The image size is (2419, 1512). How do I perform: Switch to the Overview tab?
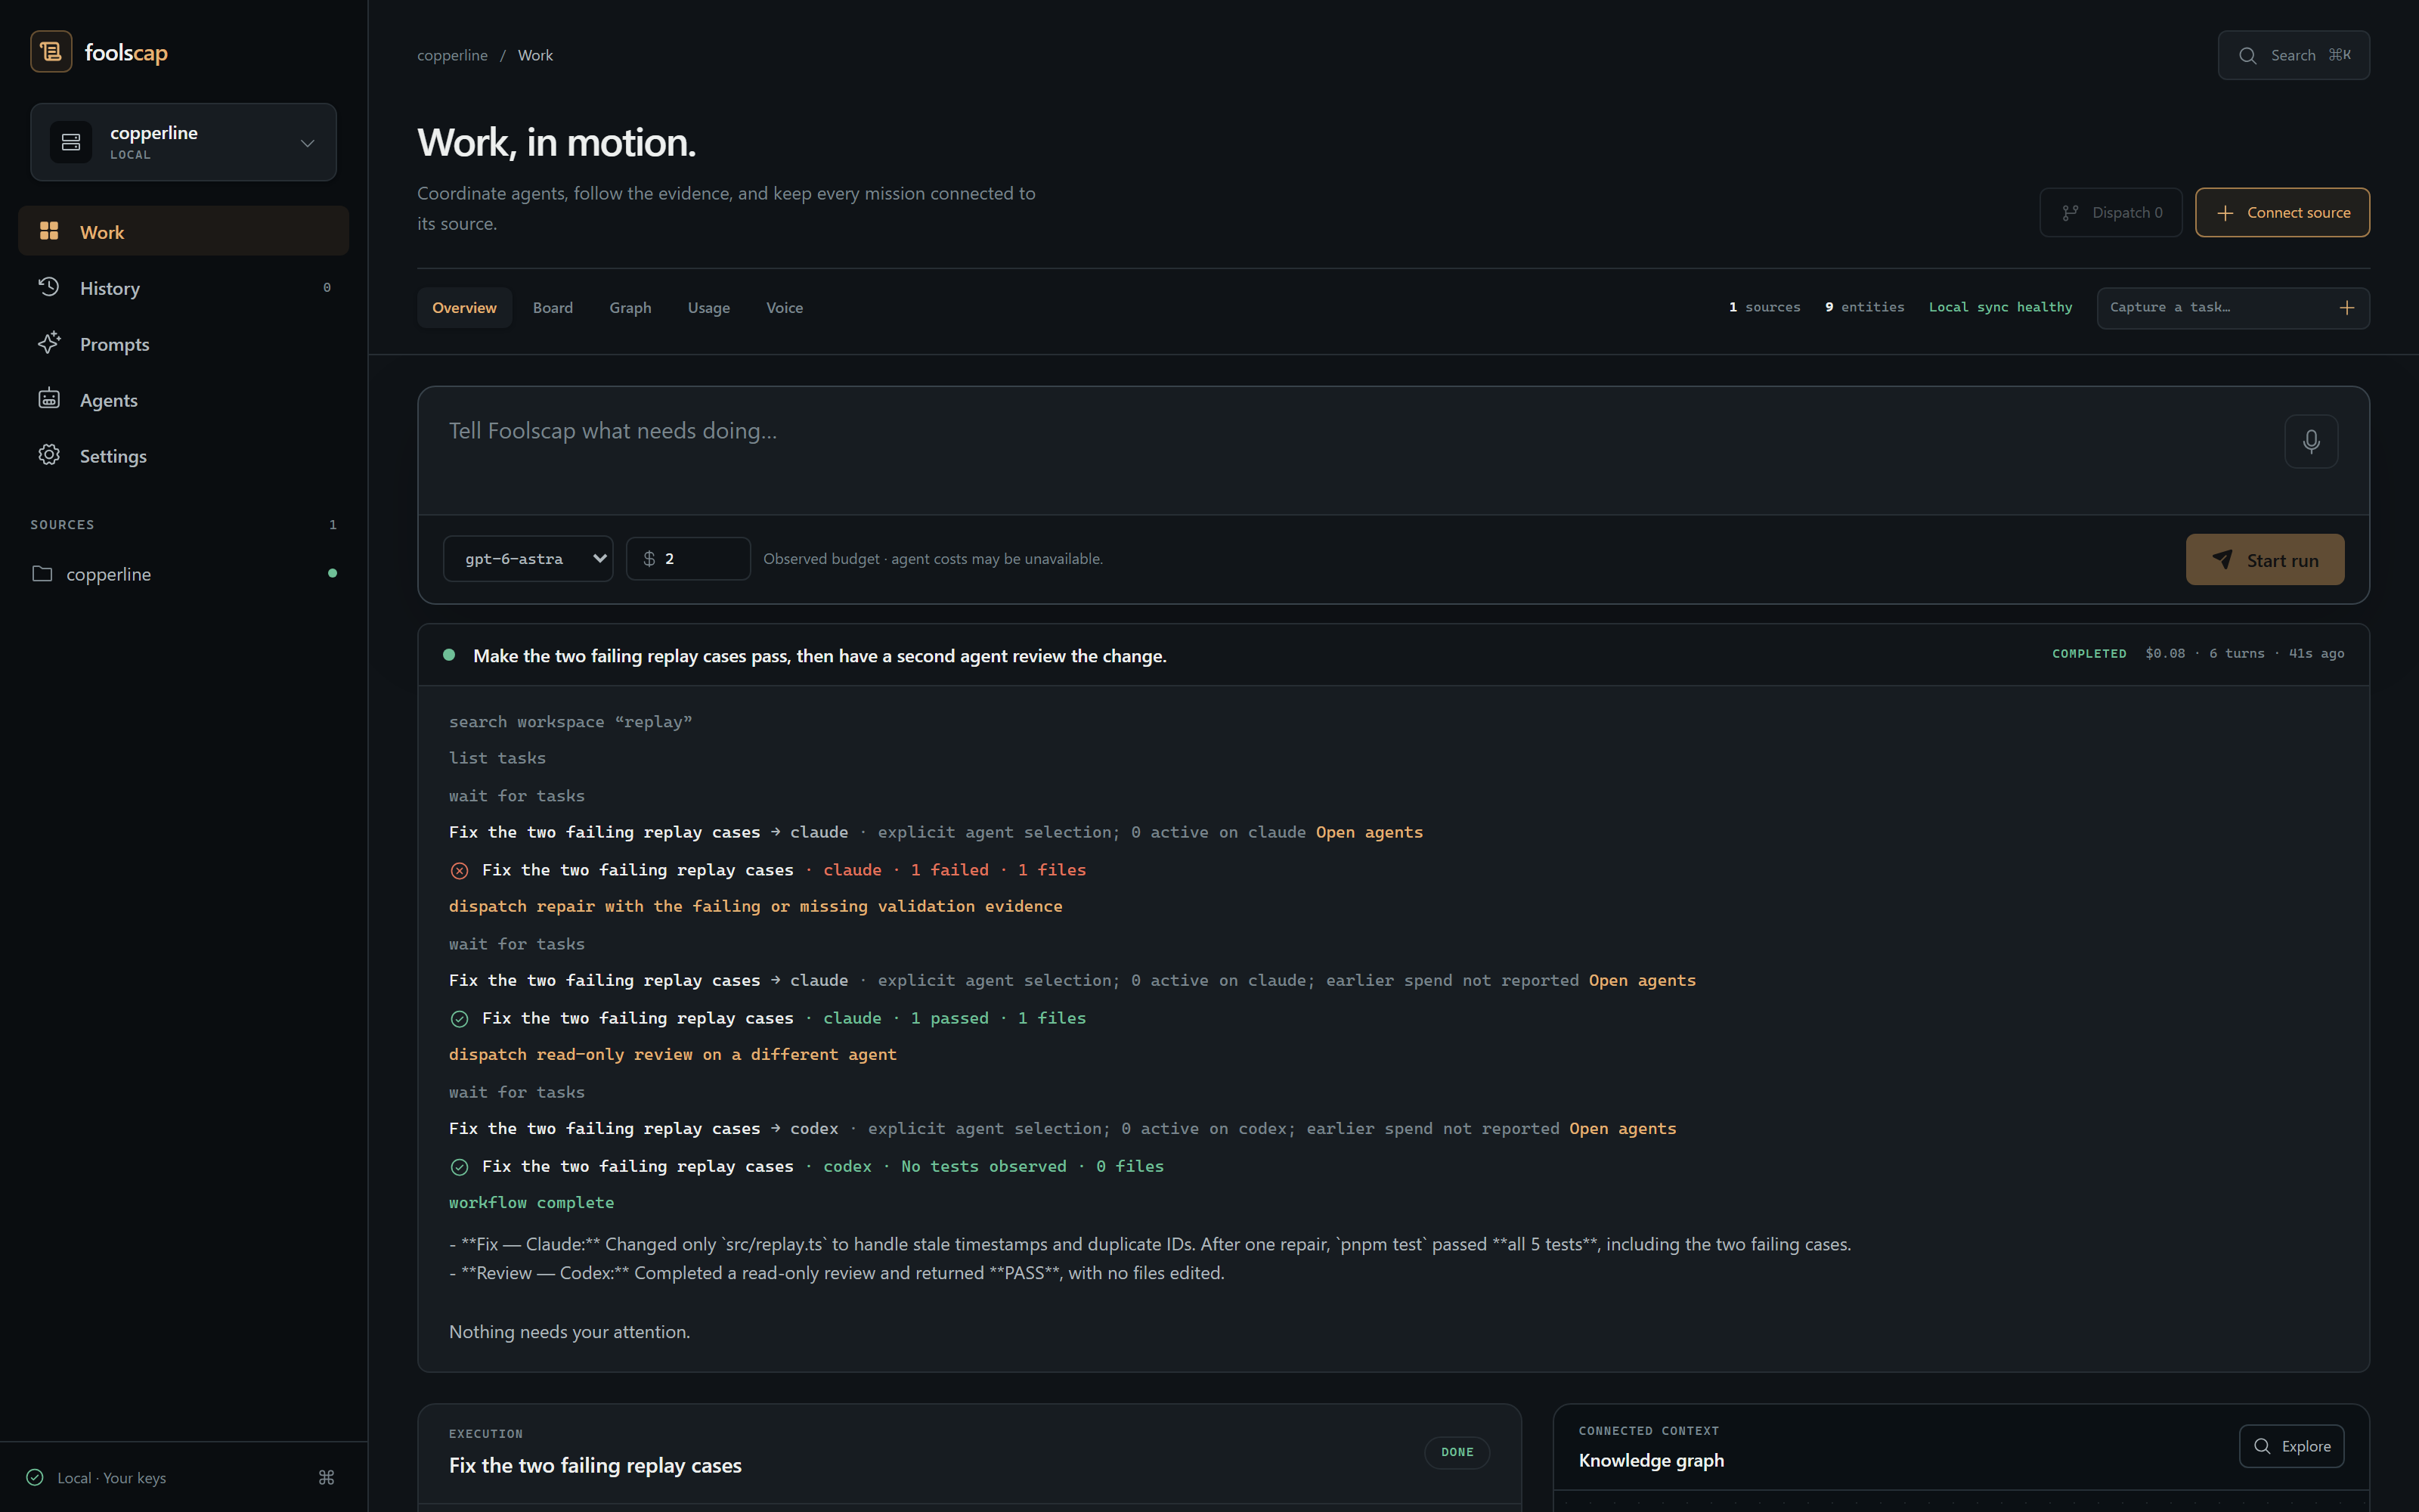(x=464, y=308)
